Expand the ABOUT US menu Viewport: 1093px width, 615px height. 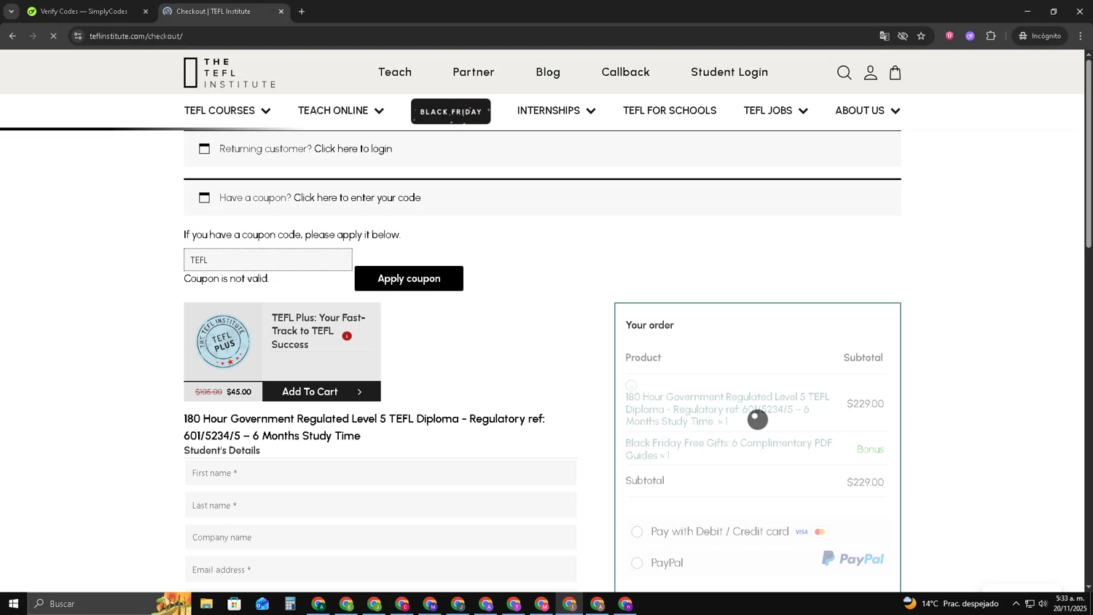[x=867, y=111]
